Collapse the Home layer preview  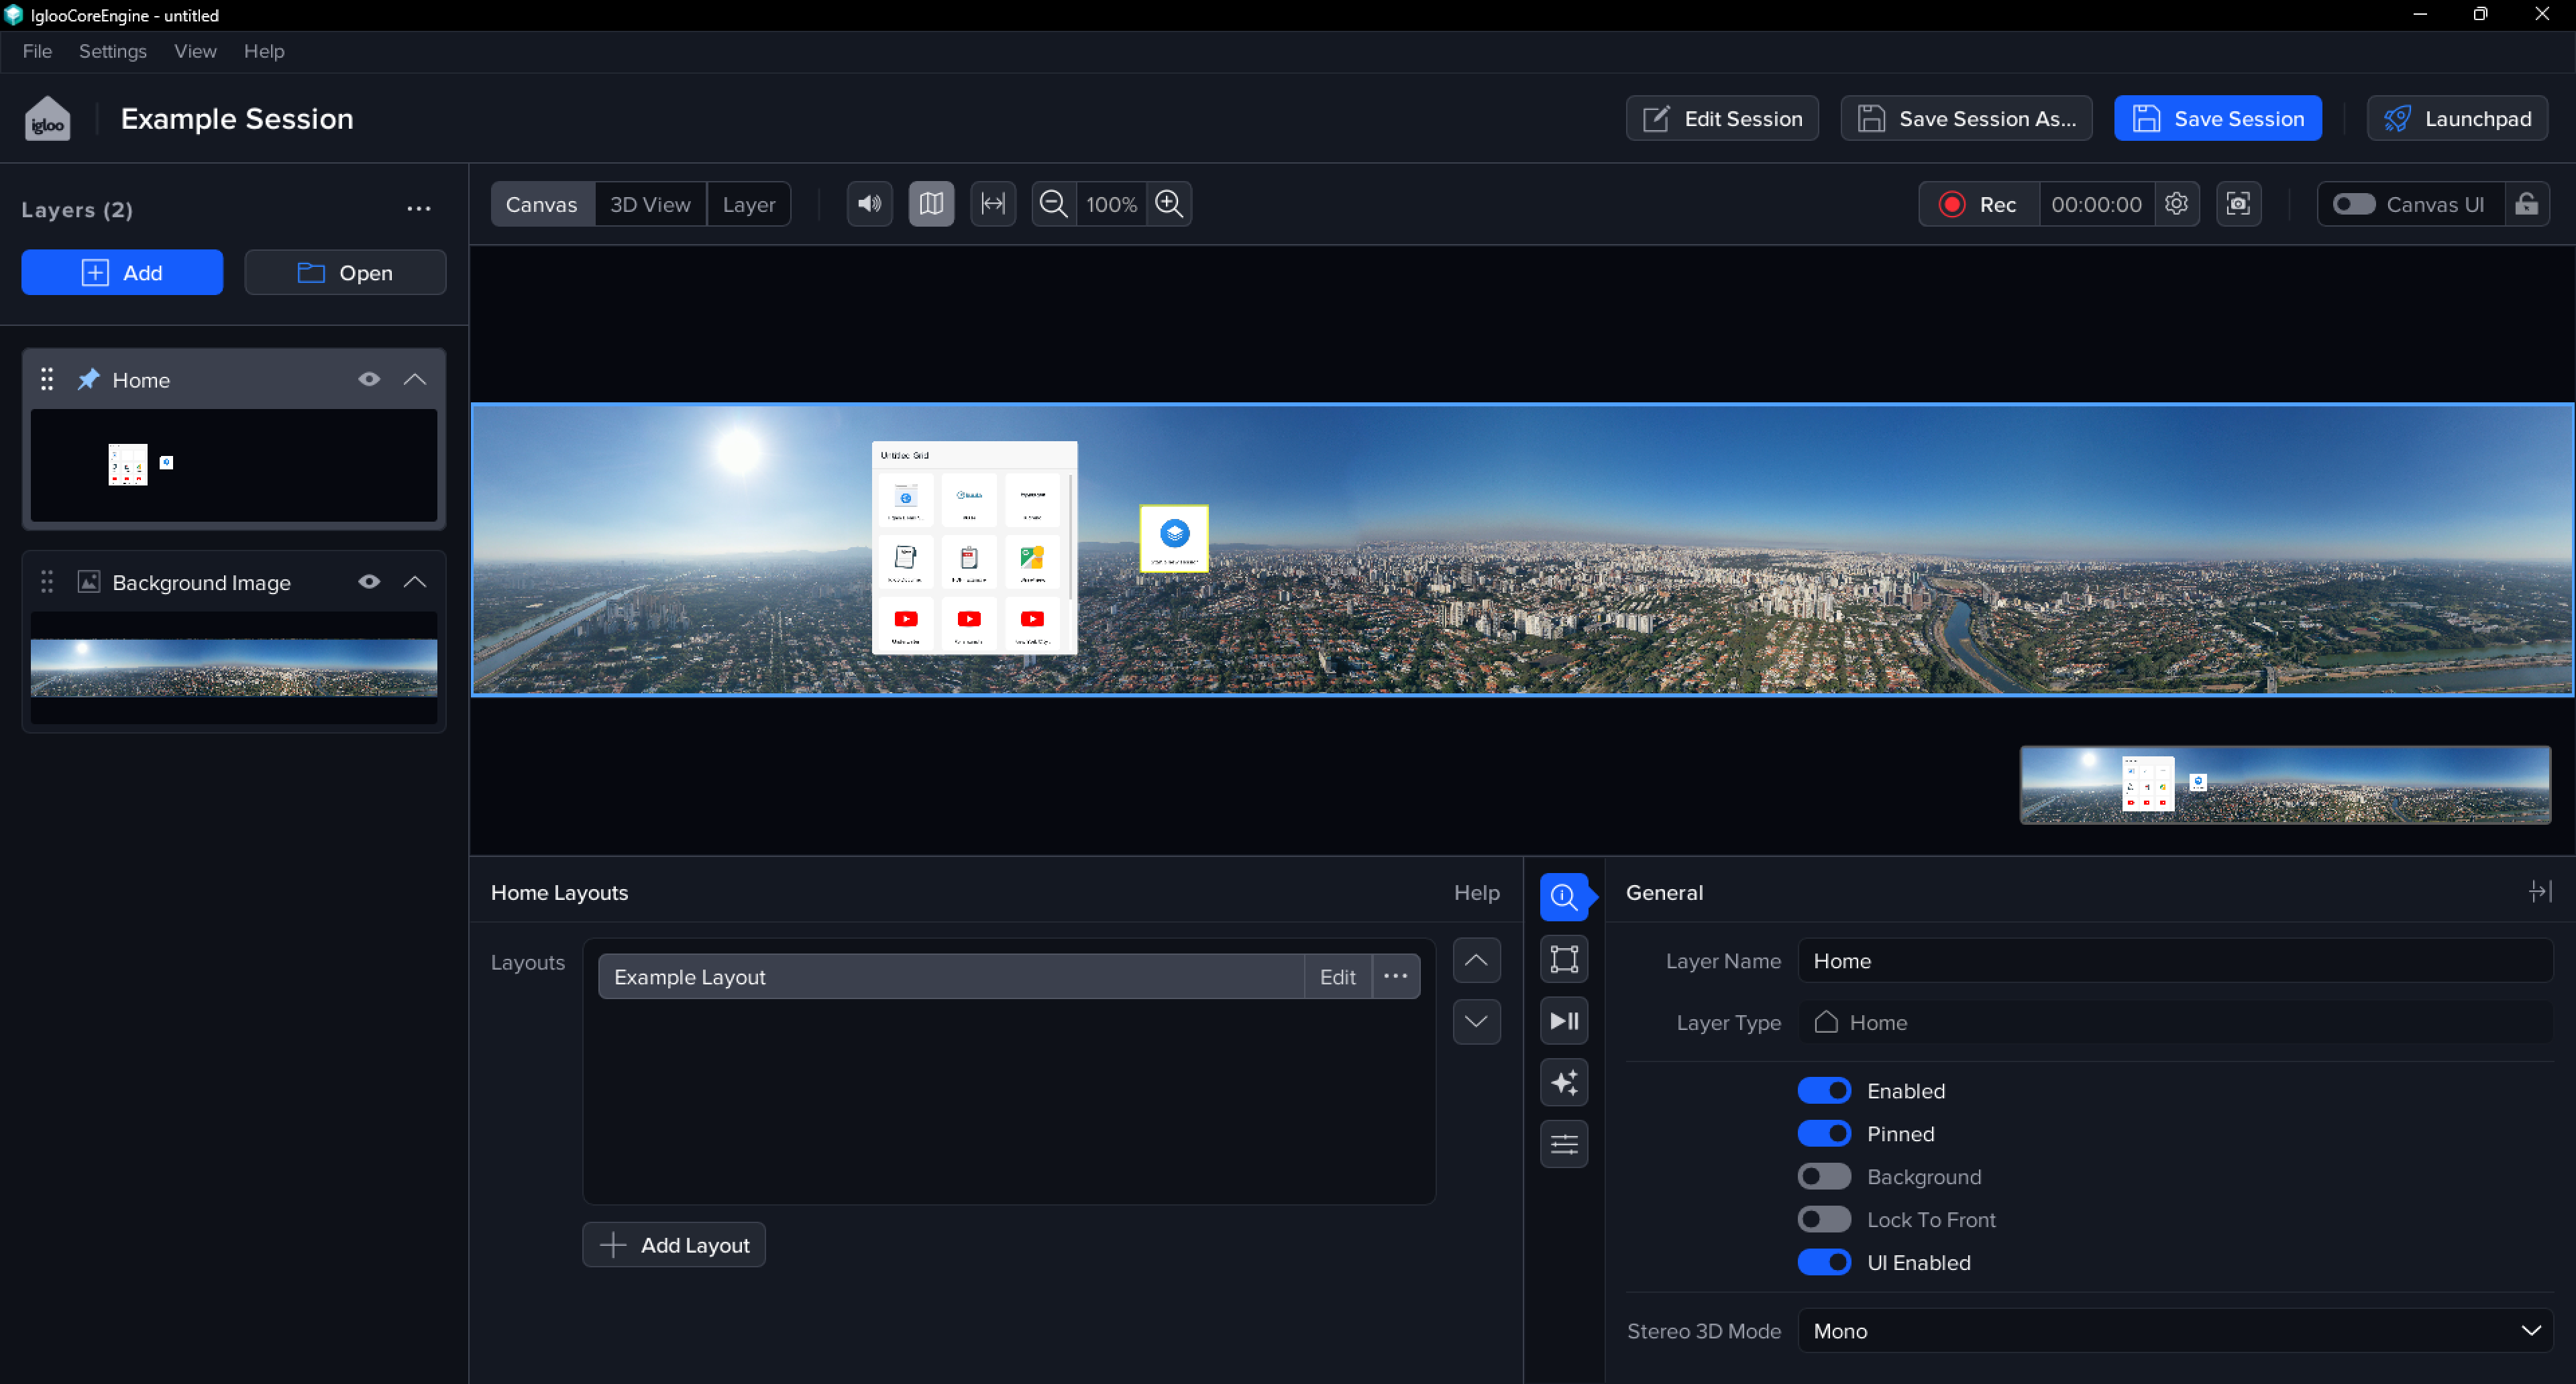(x=414, y=379)
